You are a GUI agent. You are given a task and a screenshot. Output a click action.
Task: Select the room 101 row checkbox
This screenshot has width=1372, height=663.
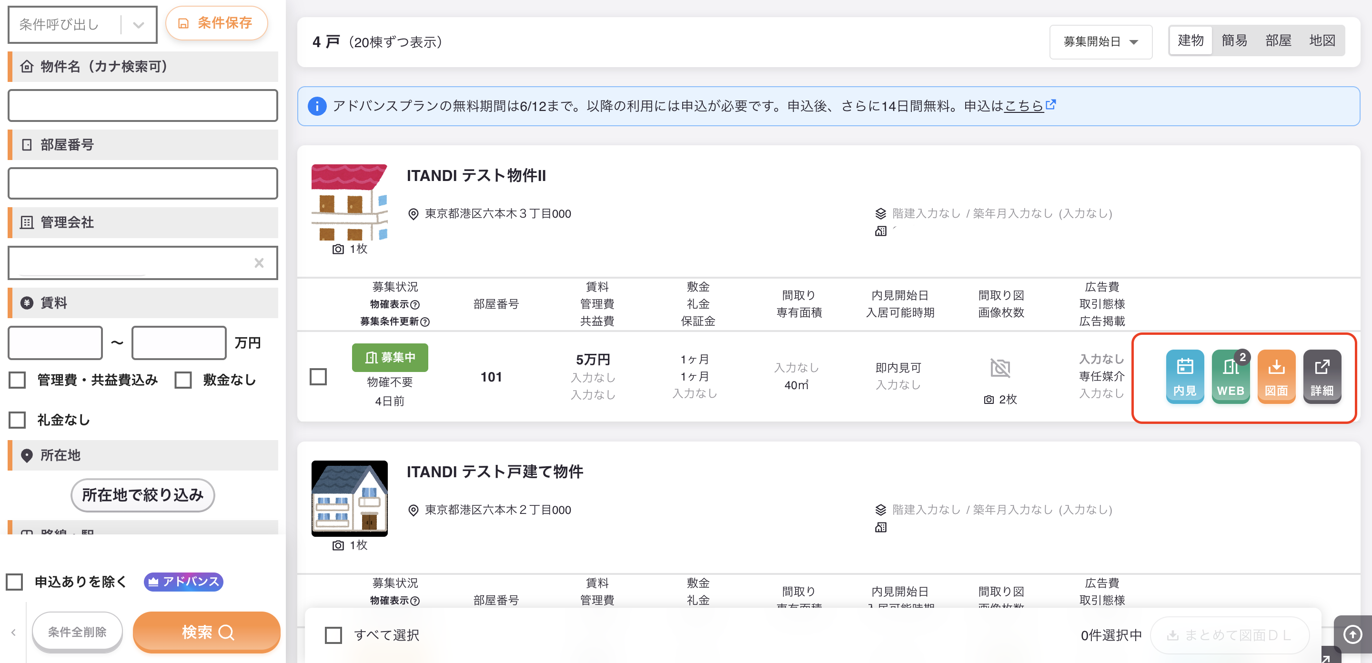(318, 376)
